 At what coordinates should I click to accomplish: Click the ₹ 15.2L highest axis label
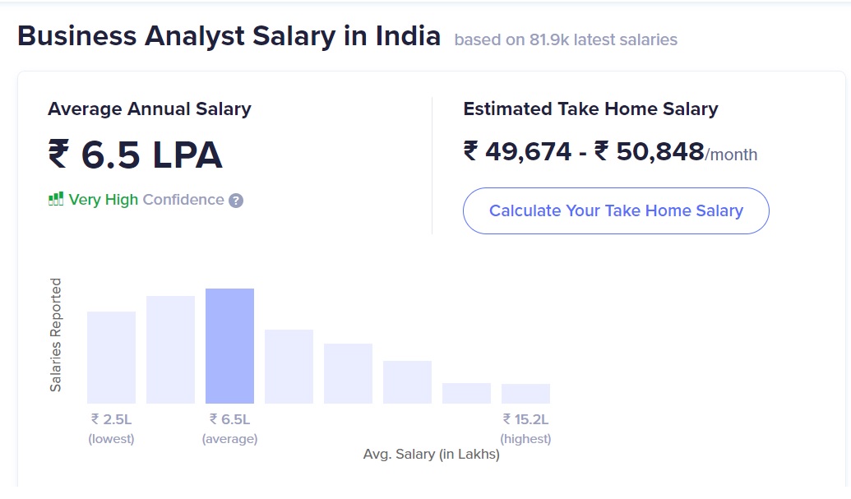coord(525,427)
